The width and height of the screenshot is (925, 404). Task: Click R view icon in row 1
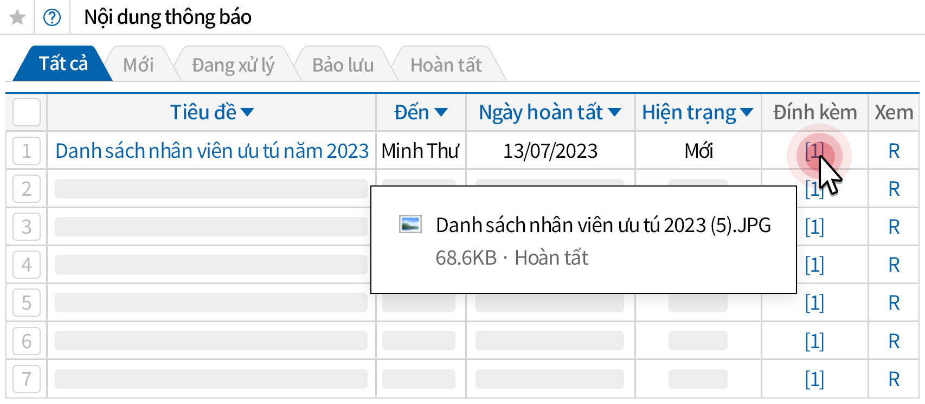pos(894,151)
